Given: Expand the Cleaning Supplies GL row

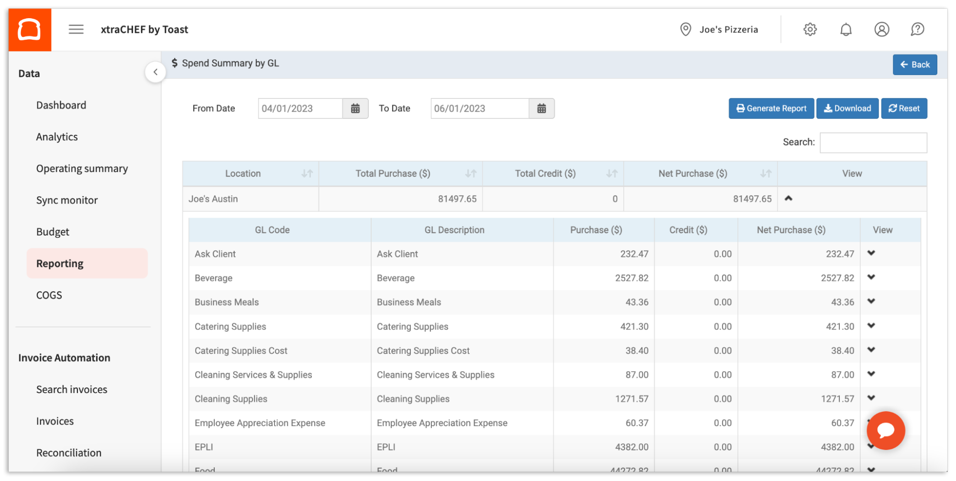Looking at the screenshot, I should click(x=871, y=398).
